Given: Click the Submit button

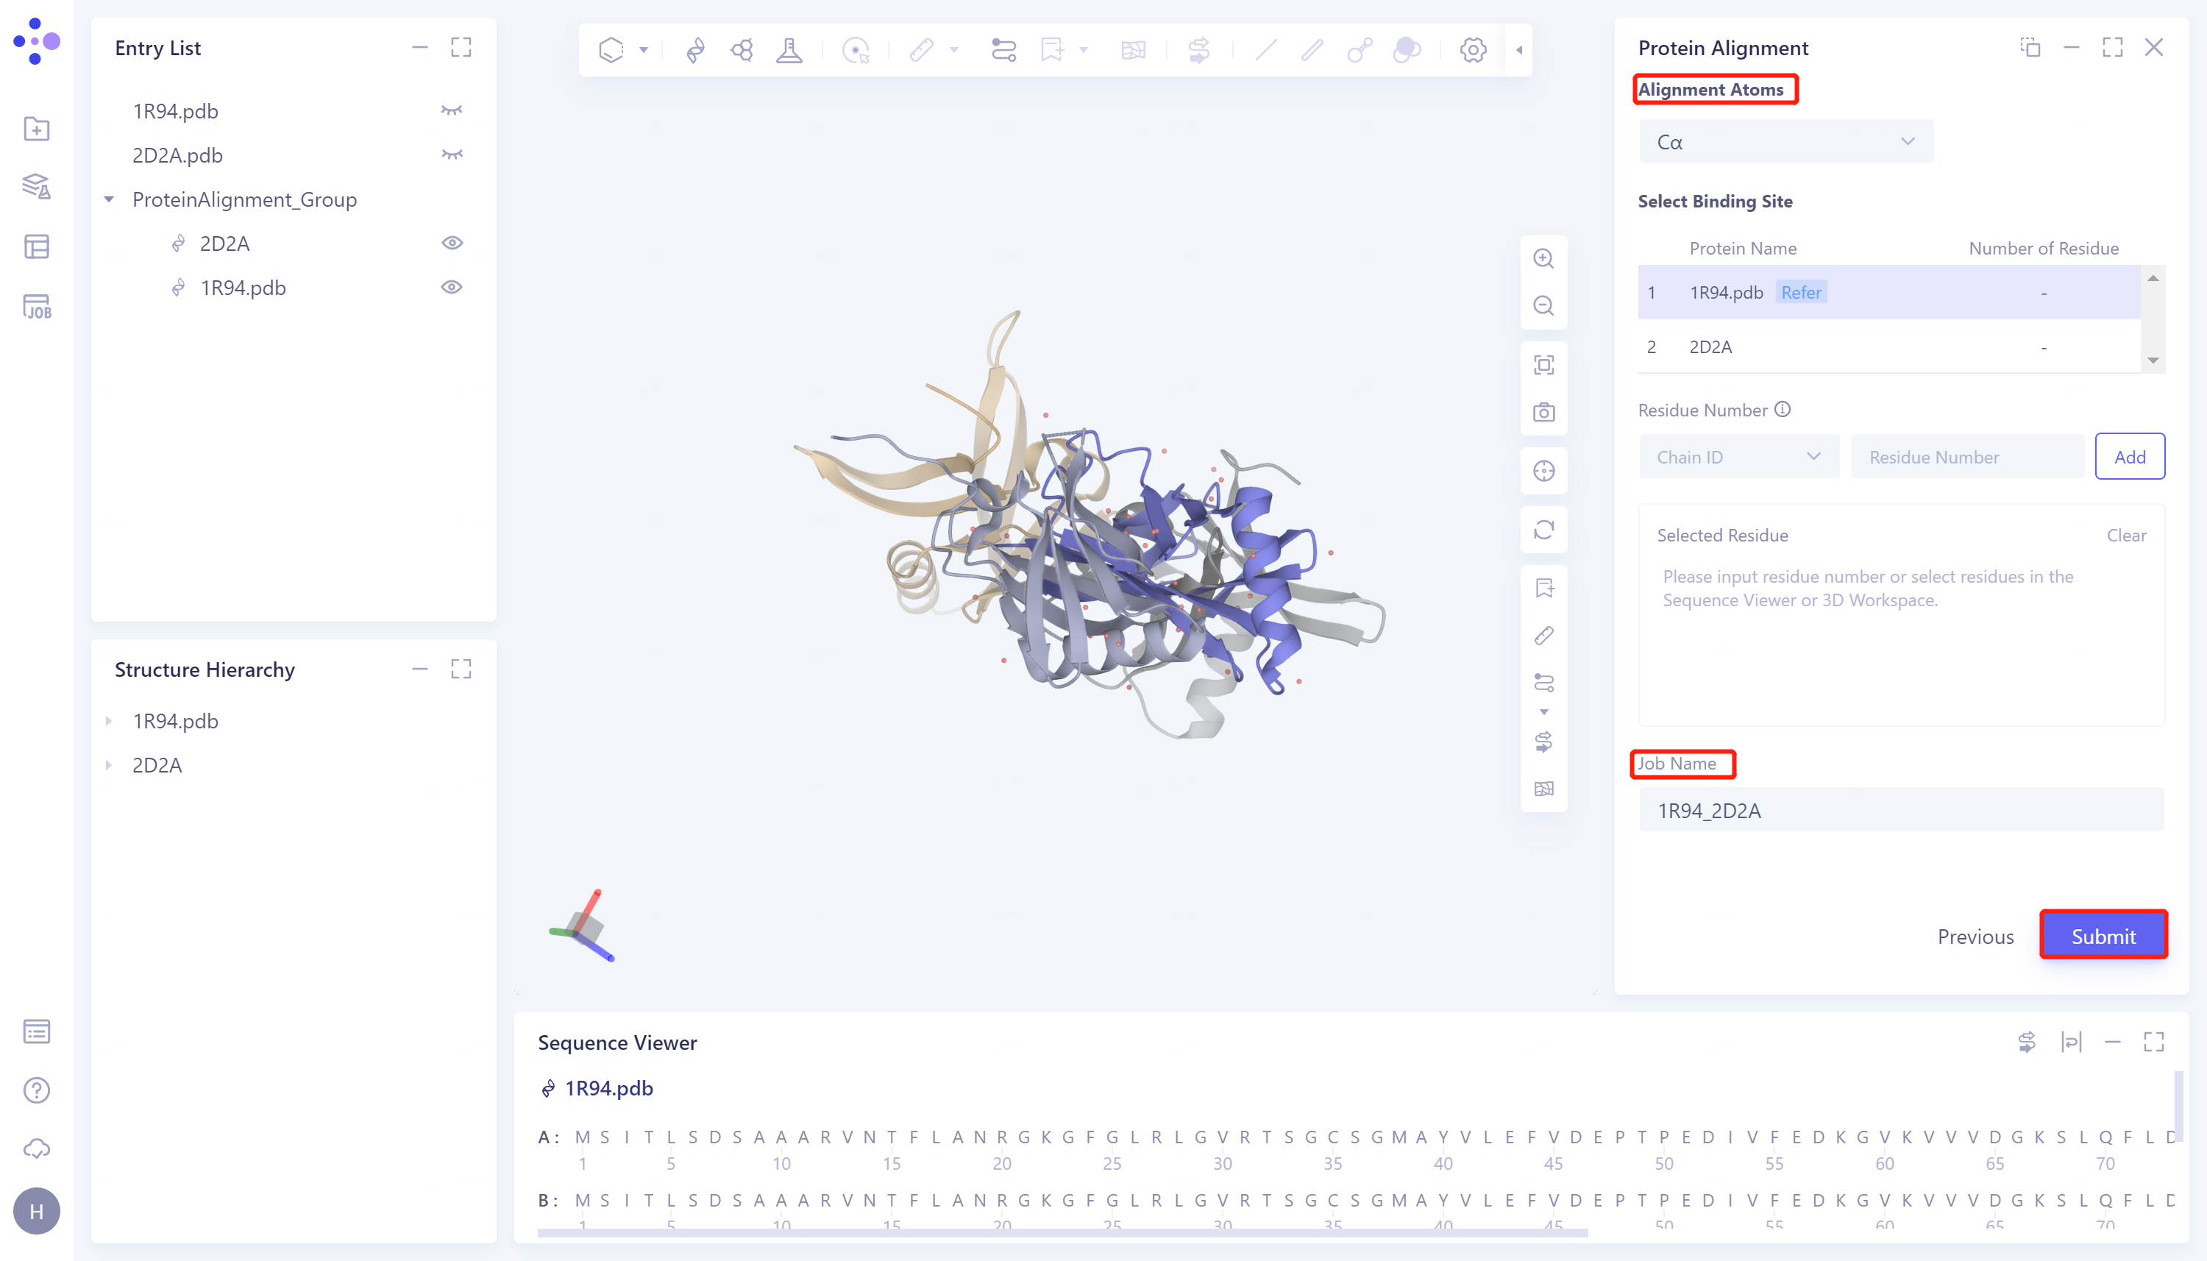Looking at the screenshot, I should coord(2104,935).
